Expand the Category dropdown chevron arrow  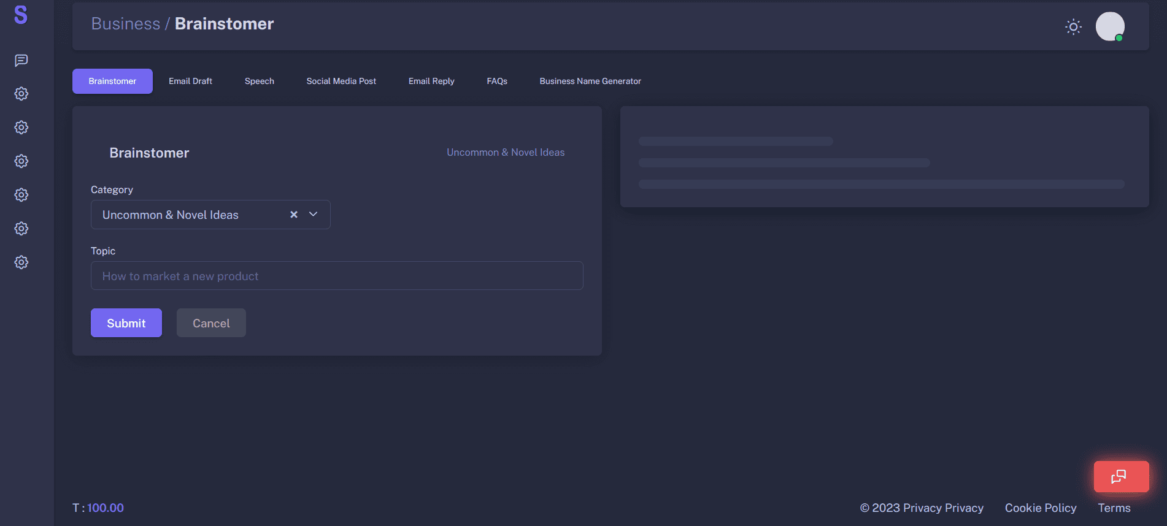(x=314, y=215)
